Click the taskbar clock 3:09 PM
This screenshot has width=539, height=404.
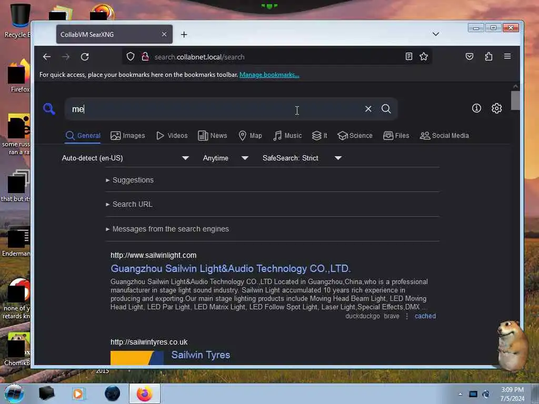pyautogui.click(x=512, y=394)
